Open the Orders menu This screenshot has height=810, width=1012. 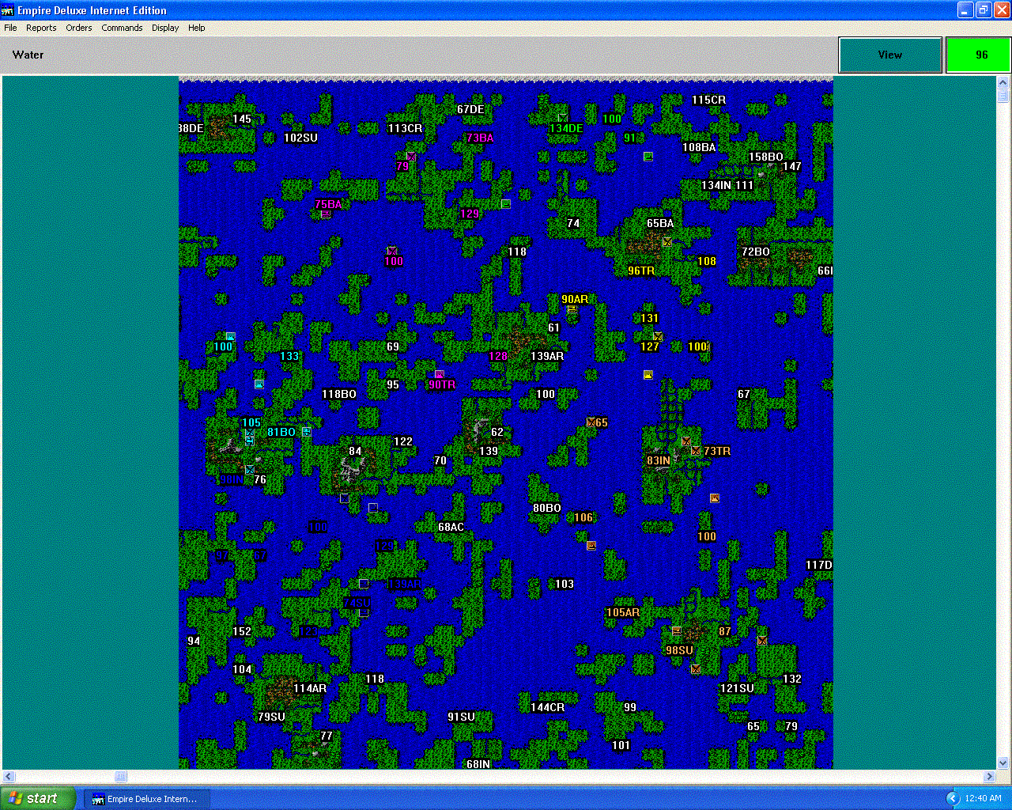pyautogui.click(x=79, y=28)
